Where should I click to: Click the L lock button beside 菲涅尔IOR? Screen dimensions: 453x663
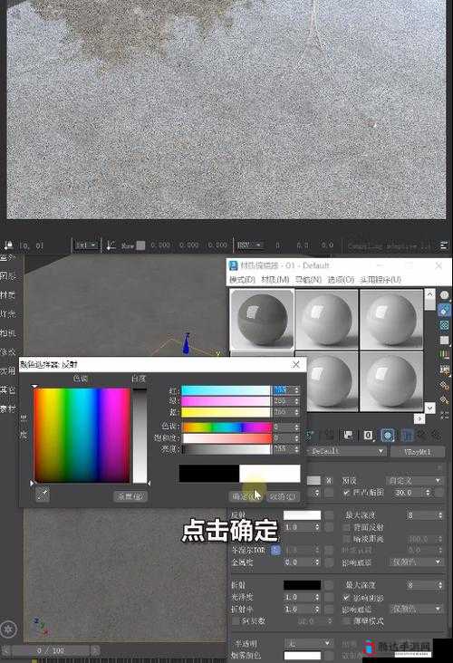275,550
